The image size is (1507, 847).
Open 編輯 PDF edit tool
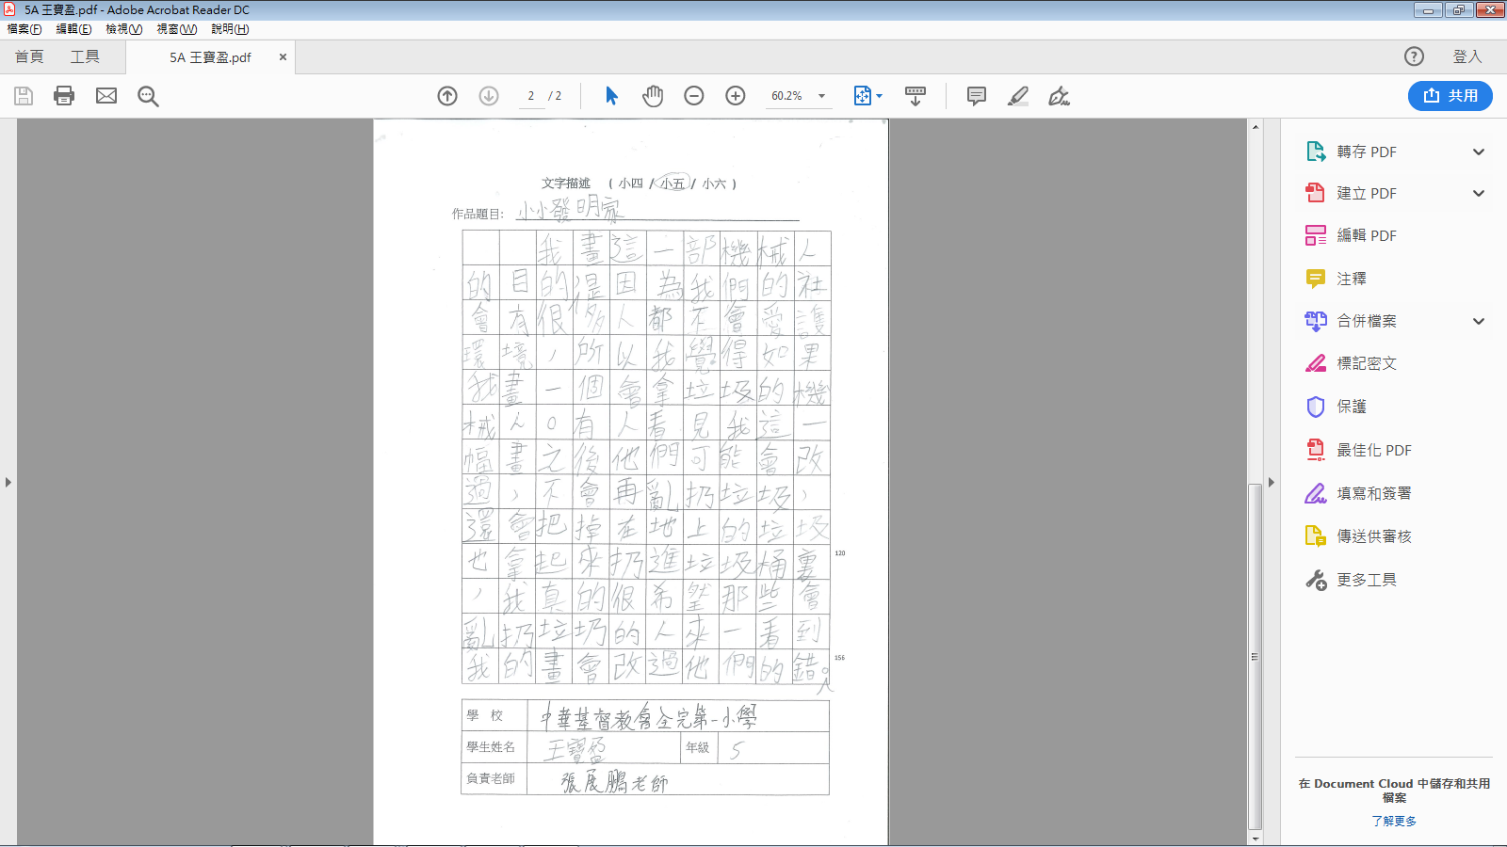(x=1367, y=235)
